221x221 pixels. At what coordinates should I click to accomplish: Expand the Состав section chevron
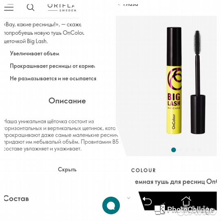(129, 198)
